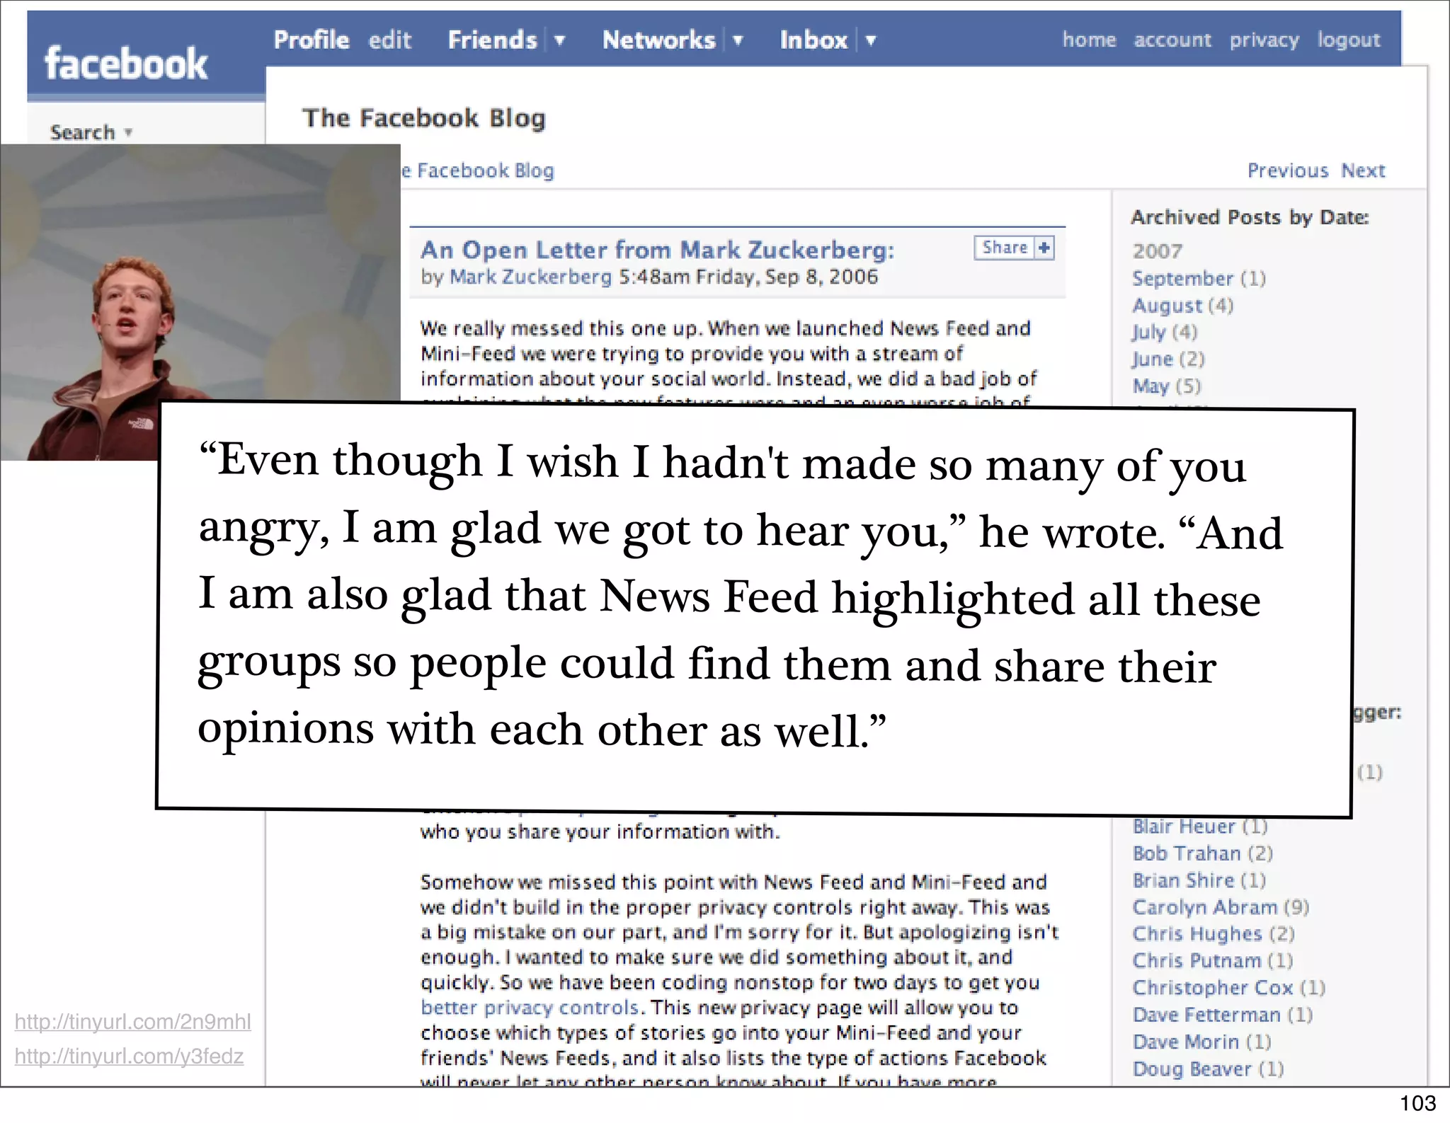1450x1123 pixels.
Task: Open the Networks menu item
Action: (x=659, y=40)
